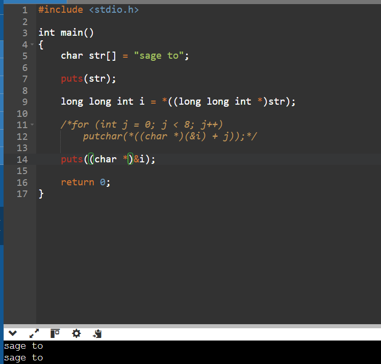
Task: Click the puts((char *)&i); statement
Action: [108, 159]
